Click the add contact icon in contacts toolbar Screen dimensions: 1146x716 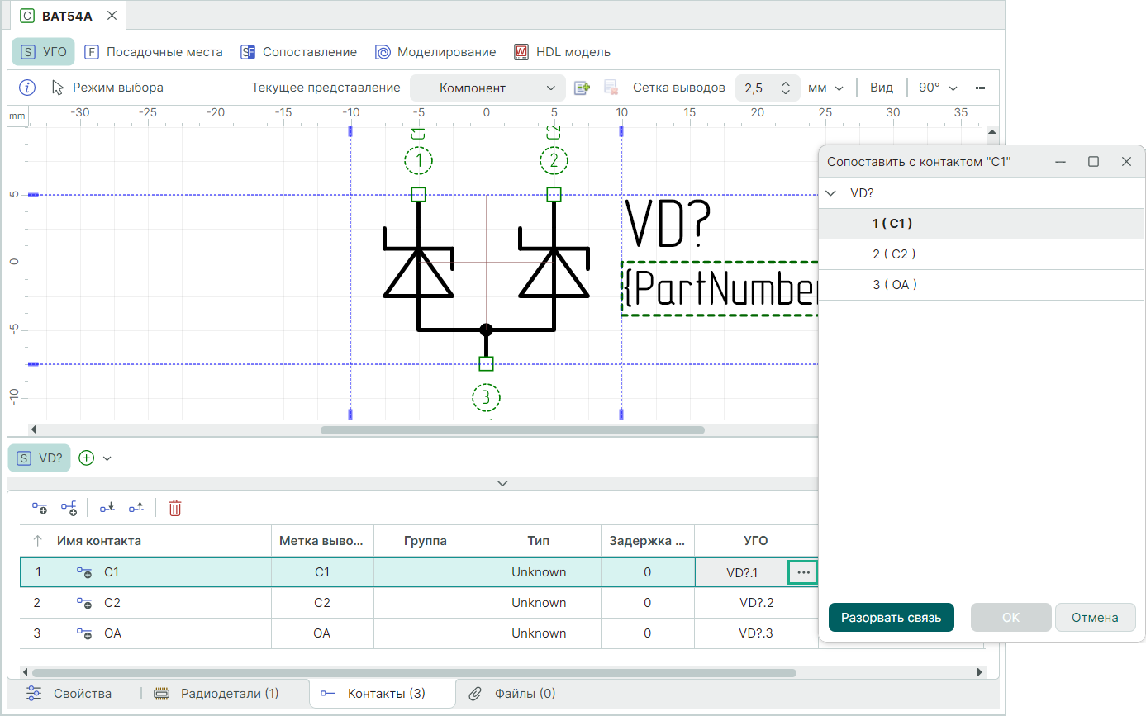pyautogui.click(x=40, y=508)
